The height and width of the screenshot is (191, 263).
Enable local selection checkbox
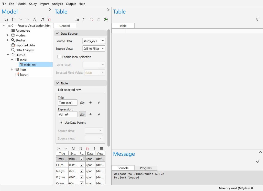(59, 57)
